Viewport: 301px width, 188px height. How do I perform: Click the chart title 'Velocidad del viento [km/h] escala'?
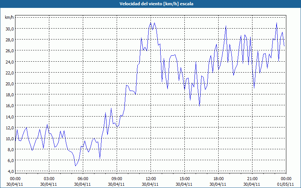[x=156, y=4]
